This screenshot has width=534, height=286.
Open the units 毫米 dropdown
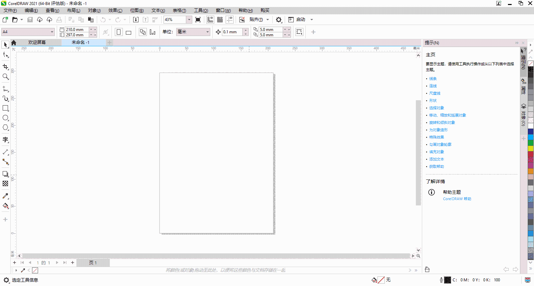click(207, 32)
